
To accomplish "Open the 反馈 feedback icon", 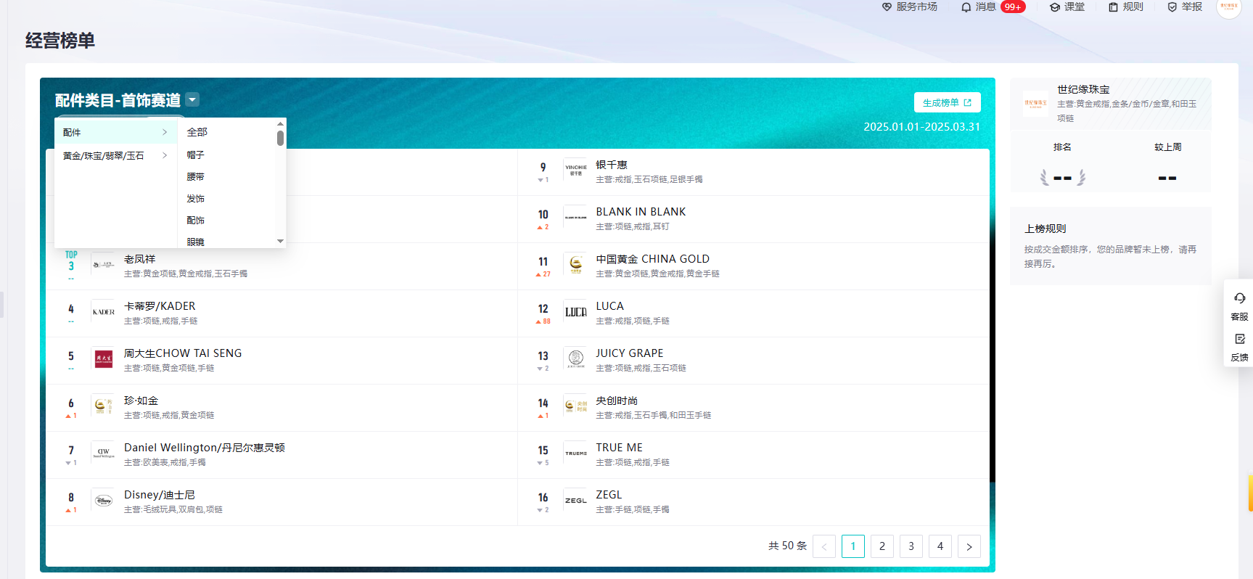I will 1239,340.
